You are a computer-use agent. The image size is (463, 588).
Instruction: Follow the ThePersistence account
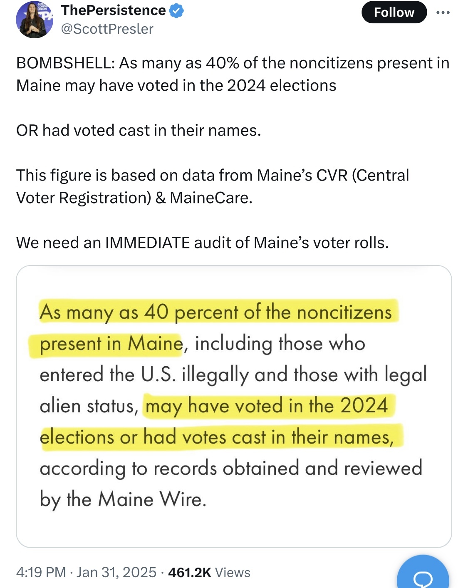click(394, 12)
